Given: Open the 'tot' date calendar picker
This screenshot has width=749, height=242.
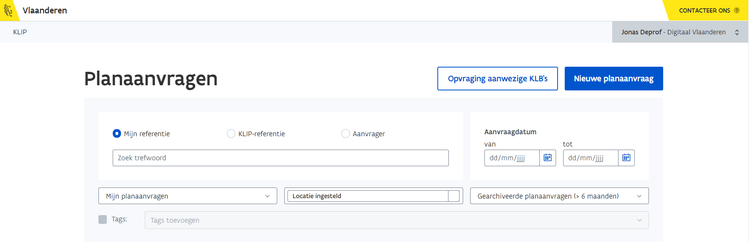Looking at the screenshot, I should pyautogui.click(x=626, y=158).
